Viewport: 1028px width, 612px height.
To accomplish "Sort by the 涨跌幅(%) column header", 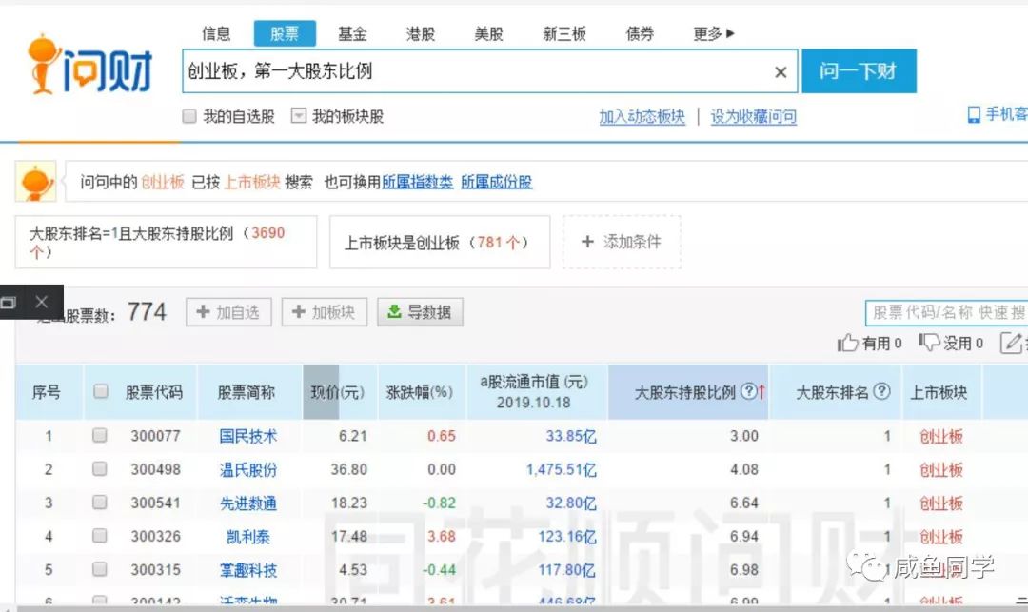I will (x=420, y=392).
